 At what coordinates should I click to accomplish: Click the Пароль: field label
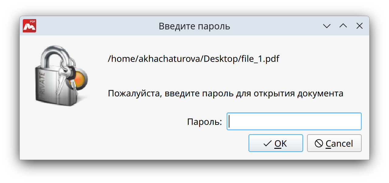click(205, 122)
